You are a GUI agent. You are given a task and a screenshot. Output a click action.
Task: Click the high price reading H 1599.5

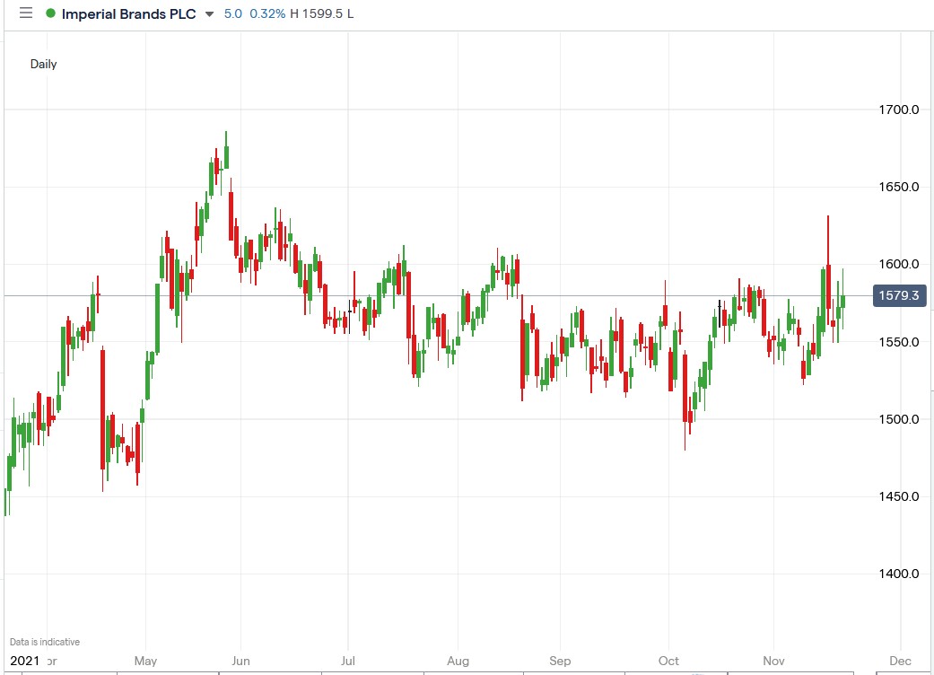click(319, 13)
